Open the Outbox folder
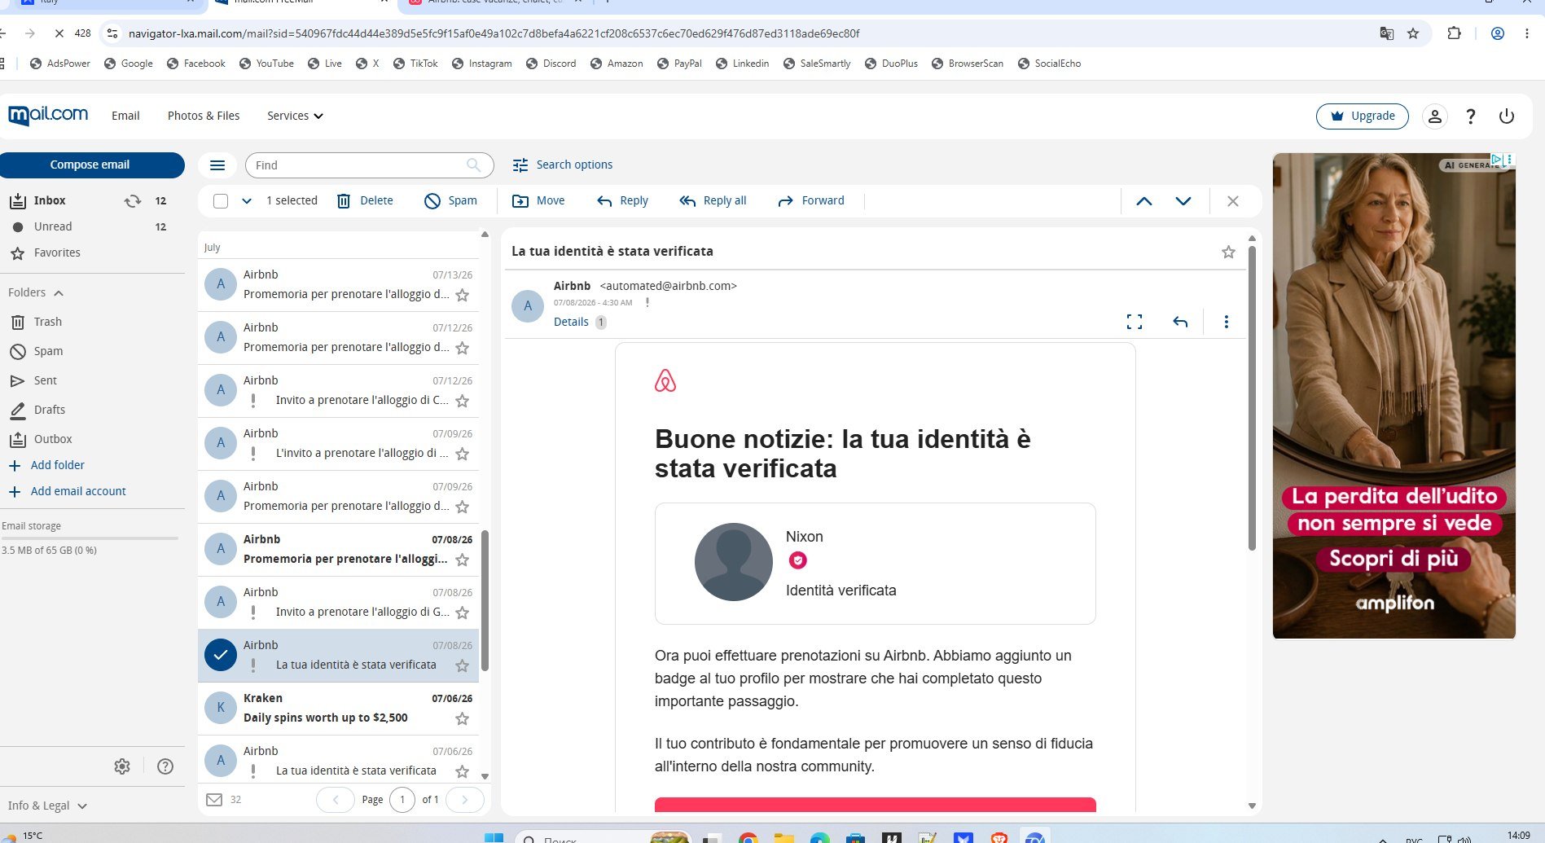 53,439
